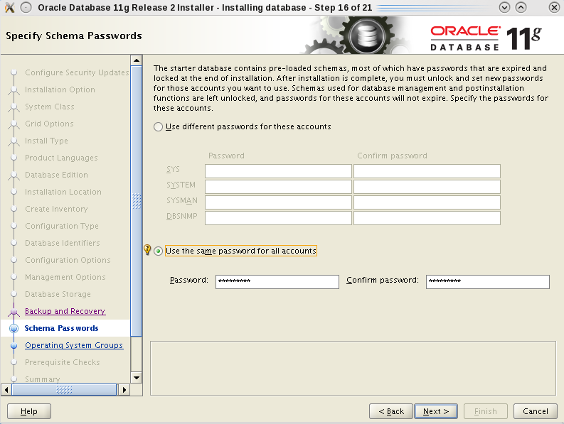Screen dimensions: 564x424
Task: Open the Operating System Groups step
Action: pos(74,345)
